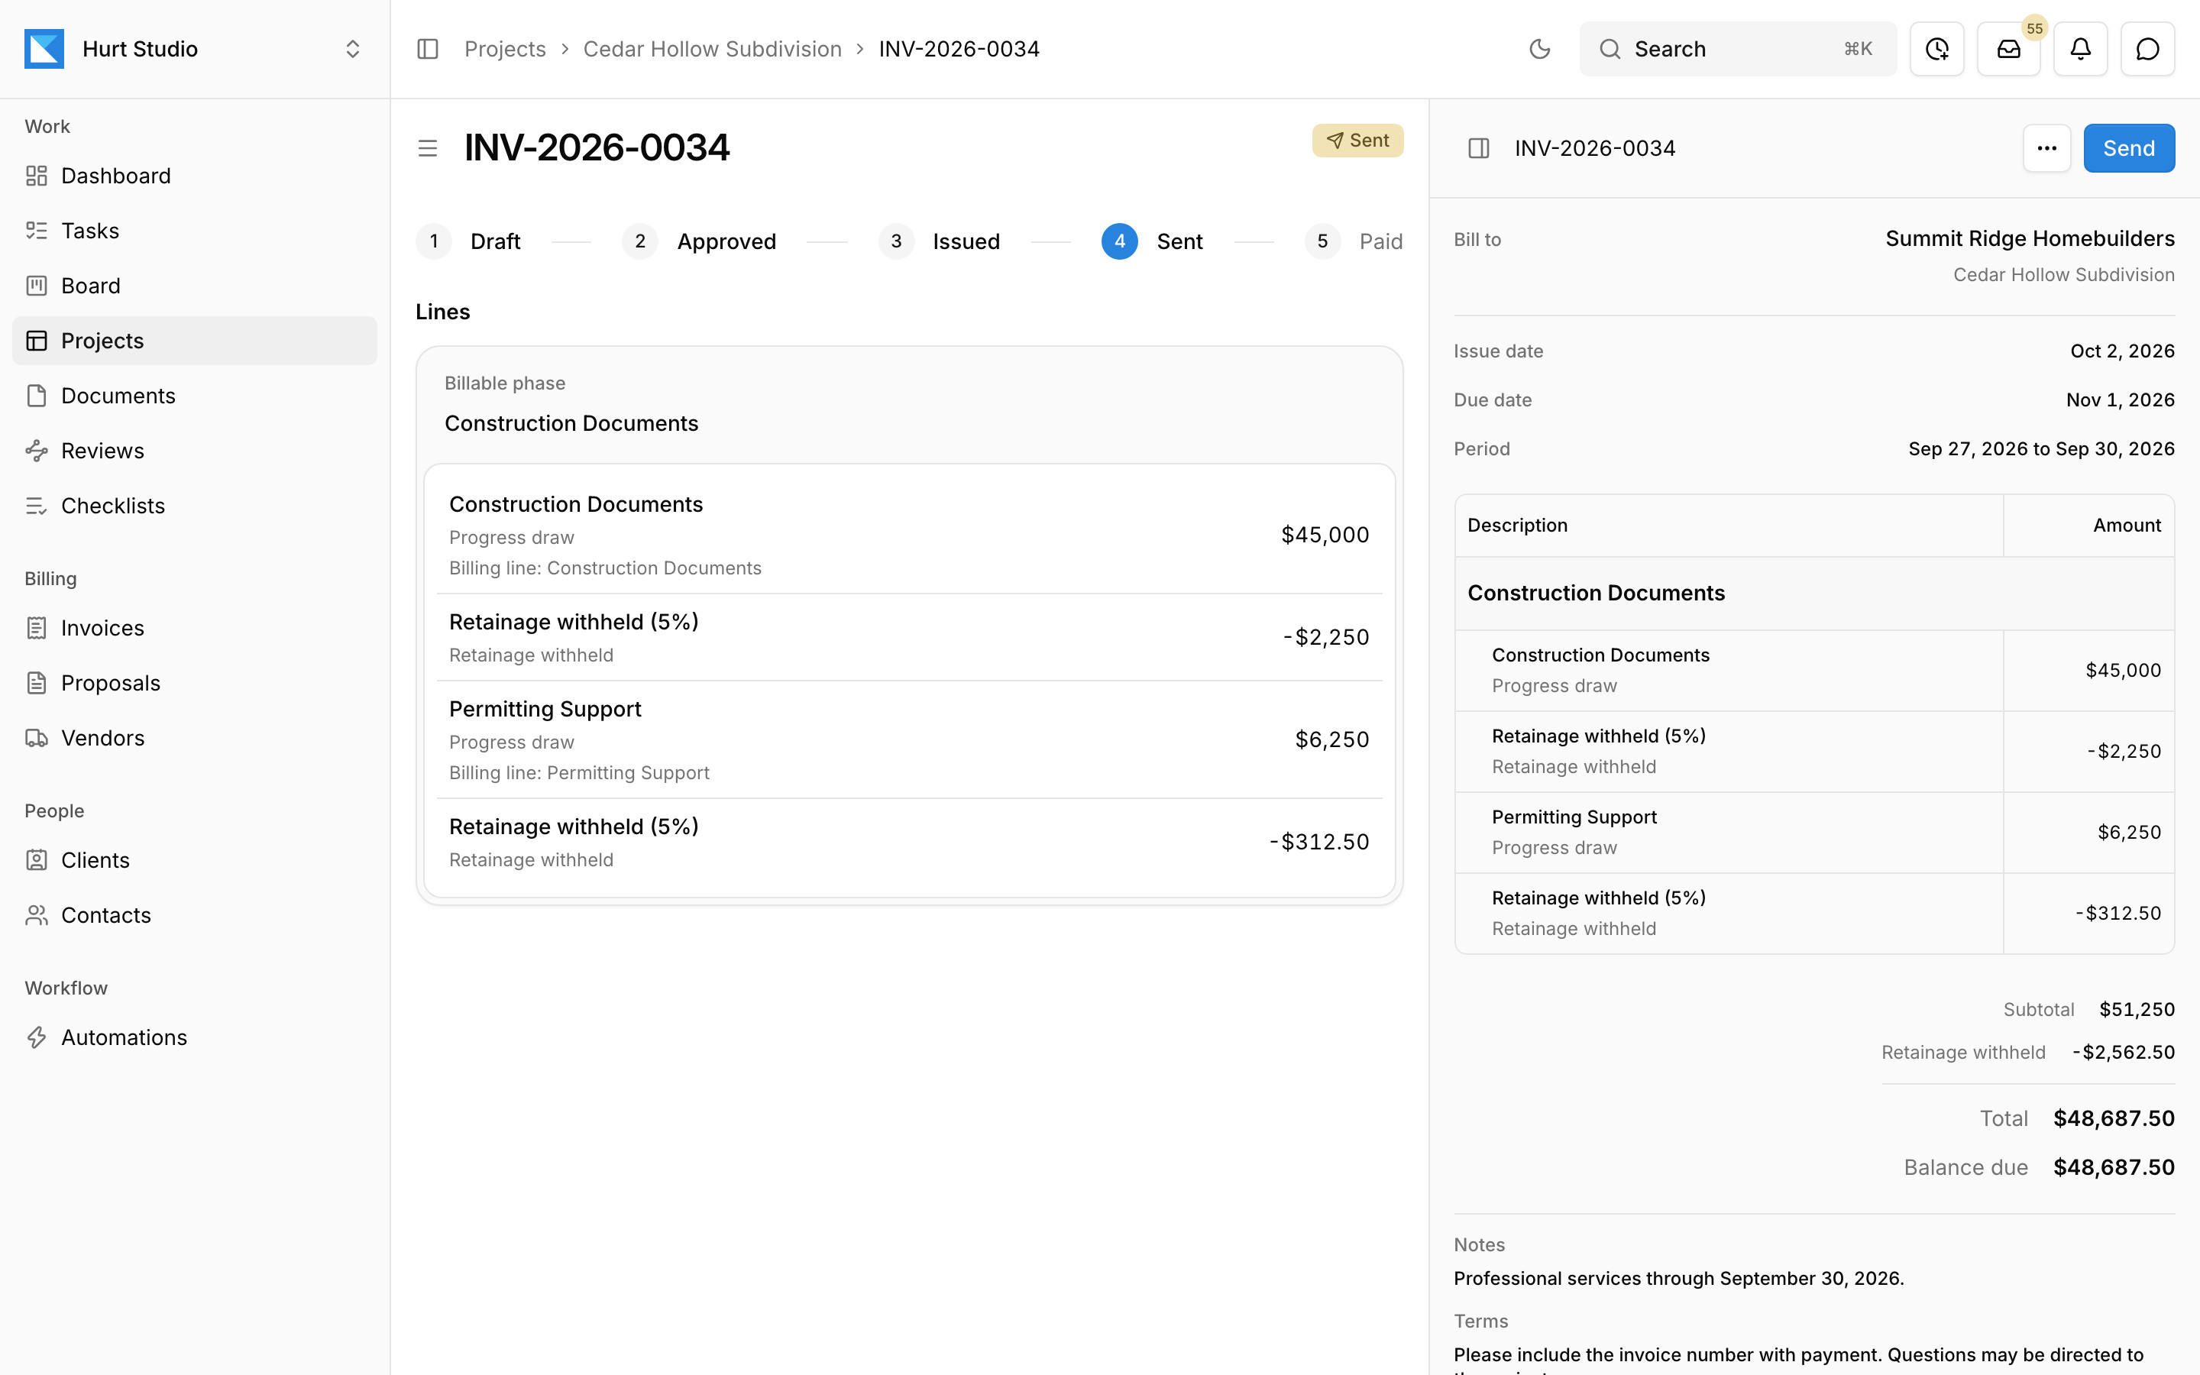Open Documents section

pyautogui.click(x=193, y=396)
